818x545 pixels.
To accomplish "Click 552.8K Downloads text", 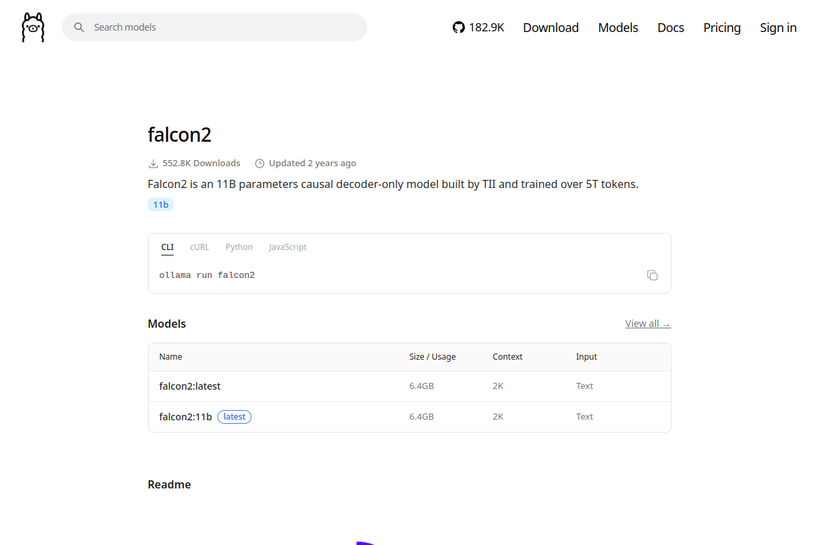I will [x=202, y=163].
